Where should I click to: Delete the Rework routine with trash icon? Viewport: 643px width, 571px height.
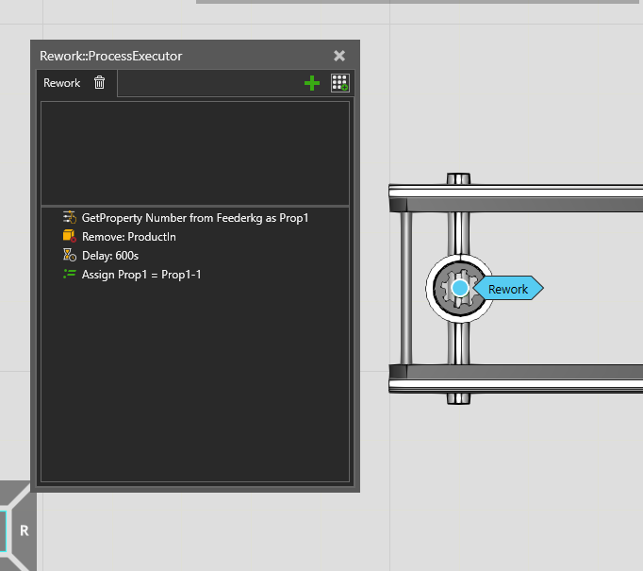click(100, 83)
